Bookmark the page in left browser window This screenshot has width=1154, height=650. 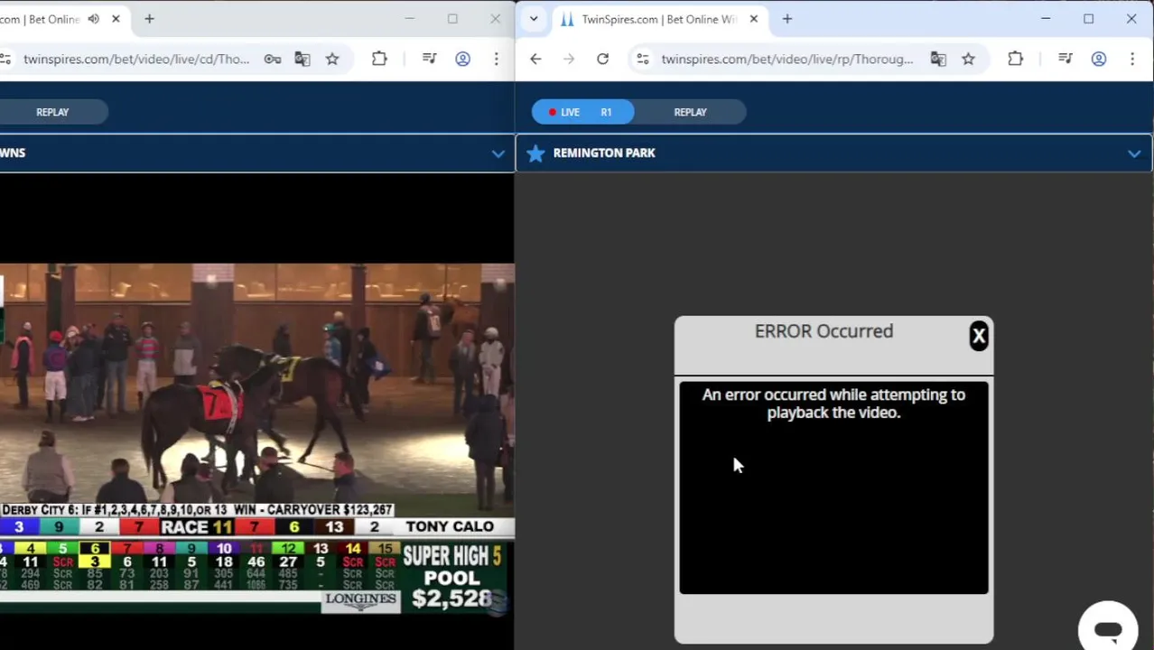(332, 59)
